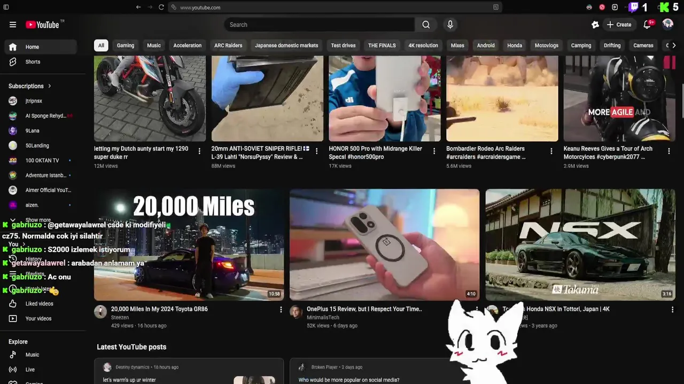Select the Music filter chip
The height and width of the screenshot is (384, 684).
154,45
